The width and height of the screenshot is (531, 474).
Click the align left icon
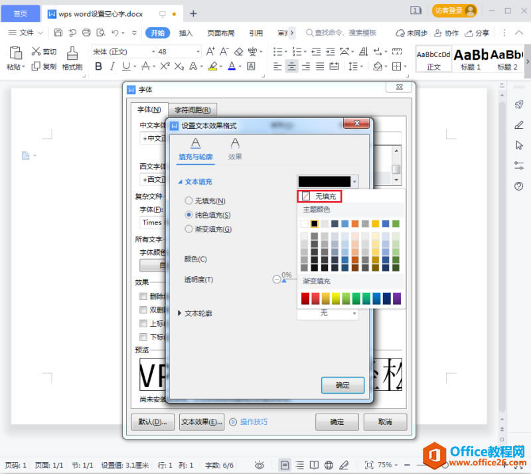pos(277,66)
